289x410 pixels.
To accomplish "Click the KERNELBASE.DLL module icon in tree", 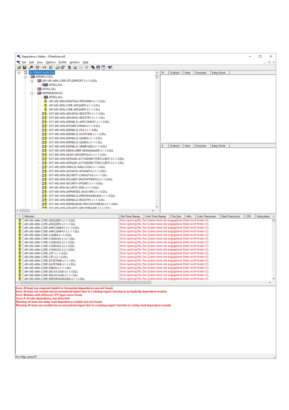I will 39,93.
